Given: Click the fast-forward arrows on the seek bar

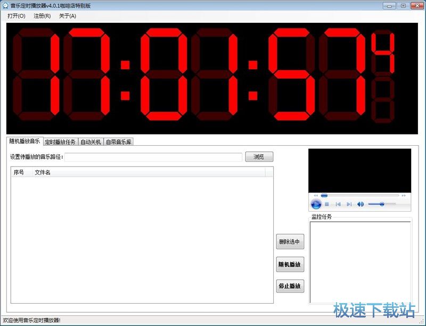Looking at the screenshot, I should click(404, 195).
